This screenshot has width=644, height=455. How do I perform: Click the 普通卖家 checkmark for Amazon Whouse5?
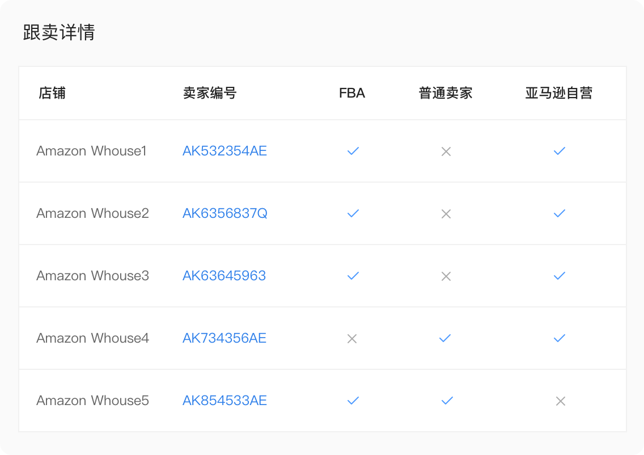click(446, 401)
